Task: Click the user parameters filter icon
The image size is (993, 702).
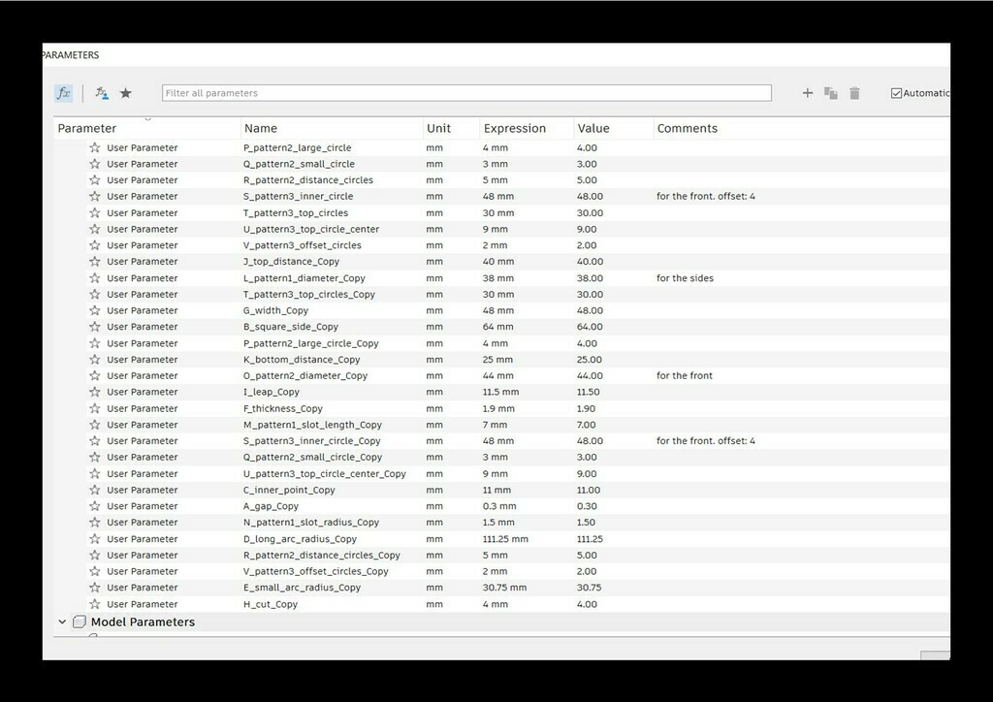Action: (102, 93)
